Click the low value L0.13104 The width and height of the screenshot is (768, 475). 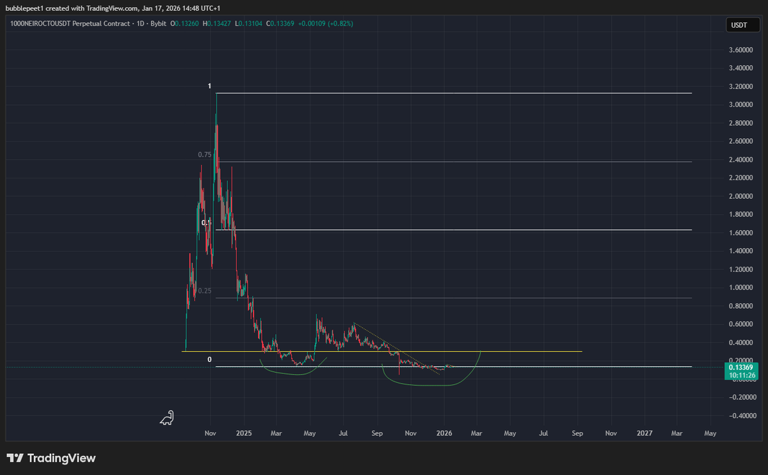coord(248,23)
